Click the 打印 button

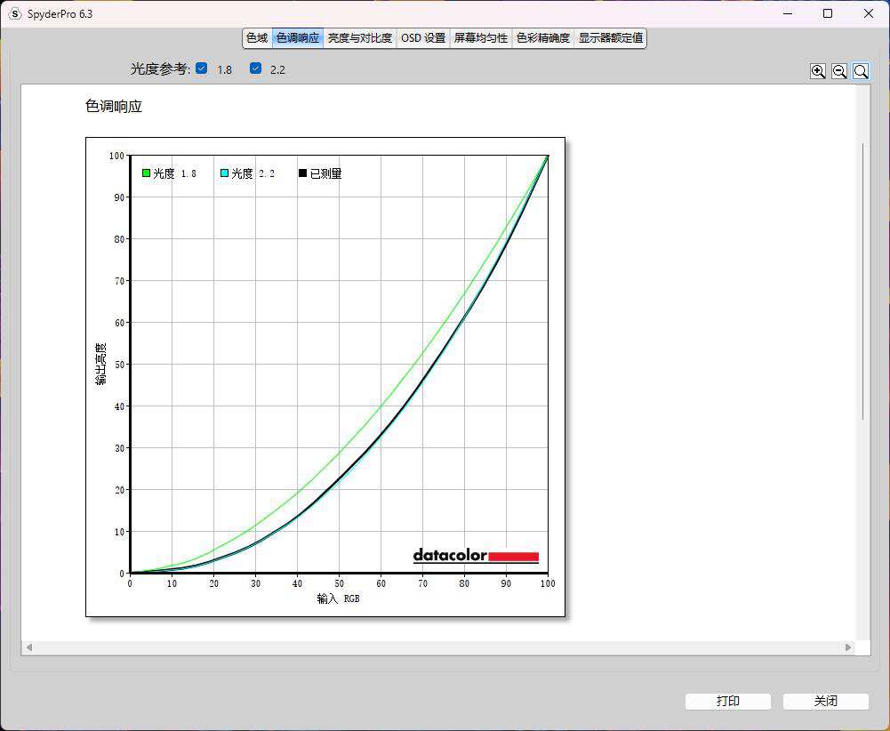727,701
